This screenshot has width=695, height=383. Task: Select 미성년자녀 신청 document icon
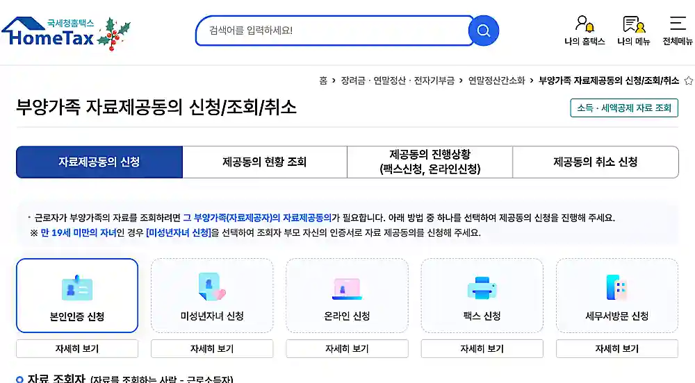tap(212, 287)
